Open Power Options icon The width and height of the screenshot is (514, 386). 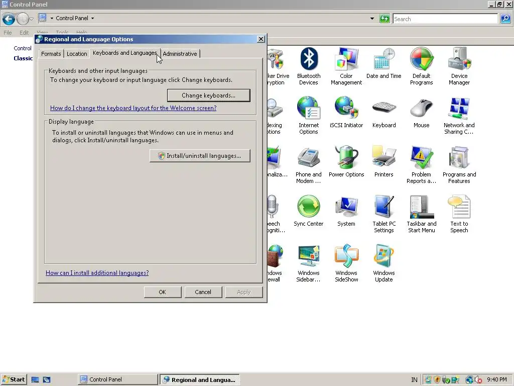(346, 161)
